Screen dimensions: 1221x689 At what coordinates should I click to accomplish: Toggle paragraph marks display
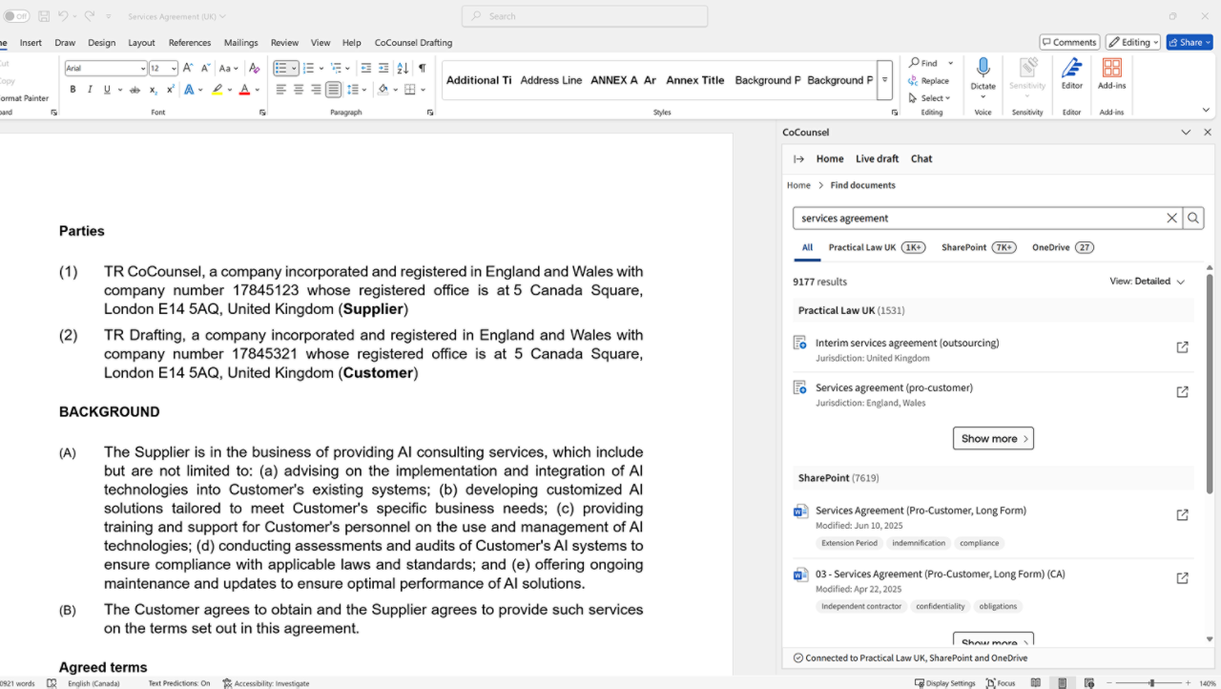click(x=422, y=68)
